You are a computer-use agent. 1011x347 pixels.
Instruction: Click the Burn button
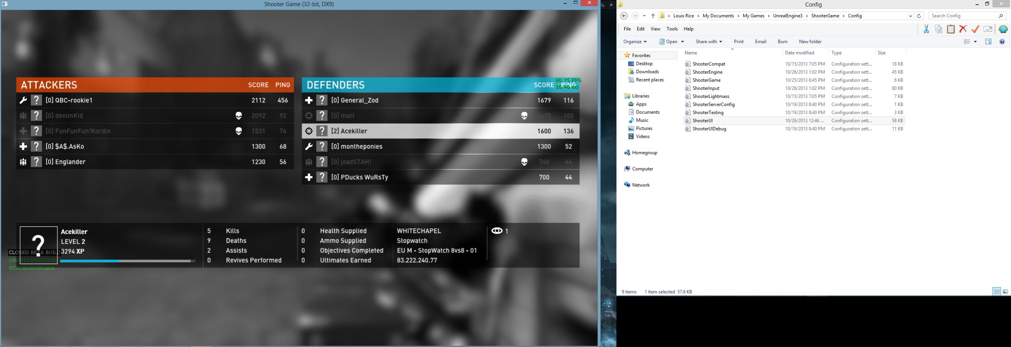coord(782,42)
